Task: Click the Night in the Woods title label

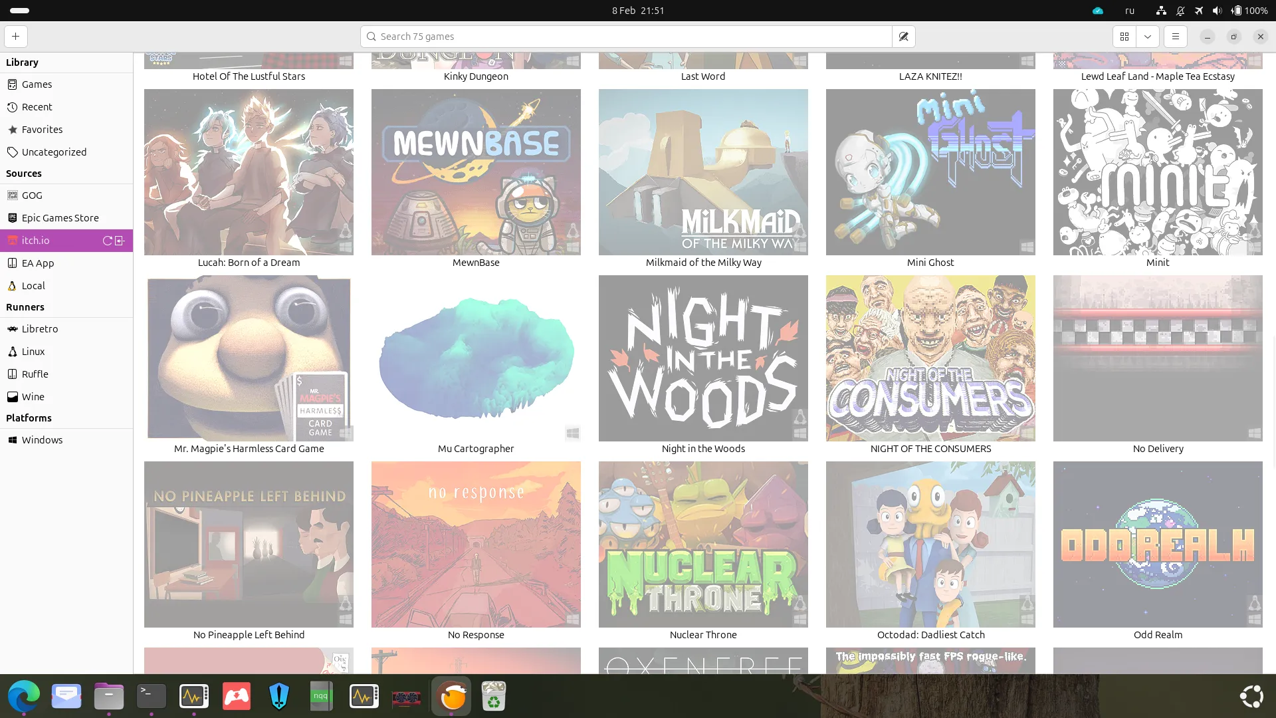Action: coord(703,449)
